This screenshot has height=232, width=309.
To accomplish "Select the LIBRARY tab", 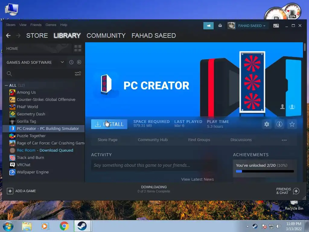I will pos(67,36).
